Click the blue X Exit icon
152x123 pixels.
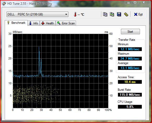[x=136, y=14]
